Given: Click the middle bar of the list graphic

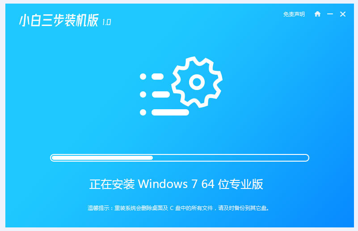Looking at the screenshot, I should (161, 94).
